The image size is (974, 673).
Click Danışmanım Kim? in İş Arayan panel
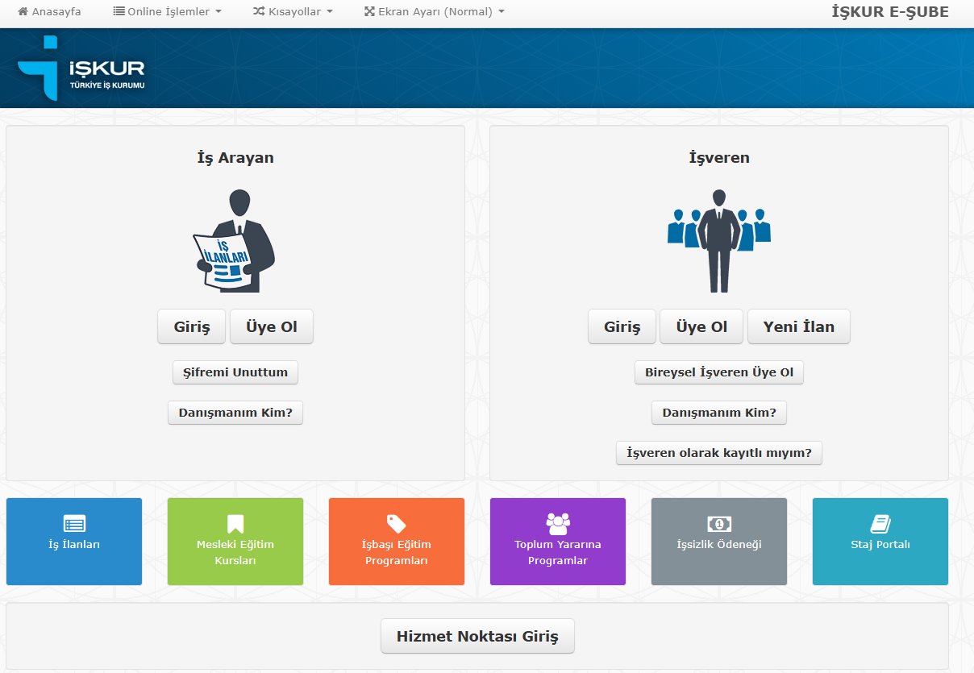[x=235, y=413]
